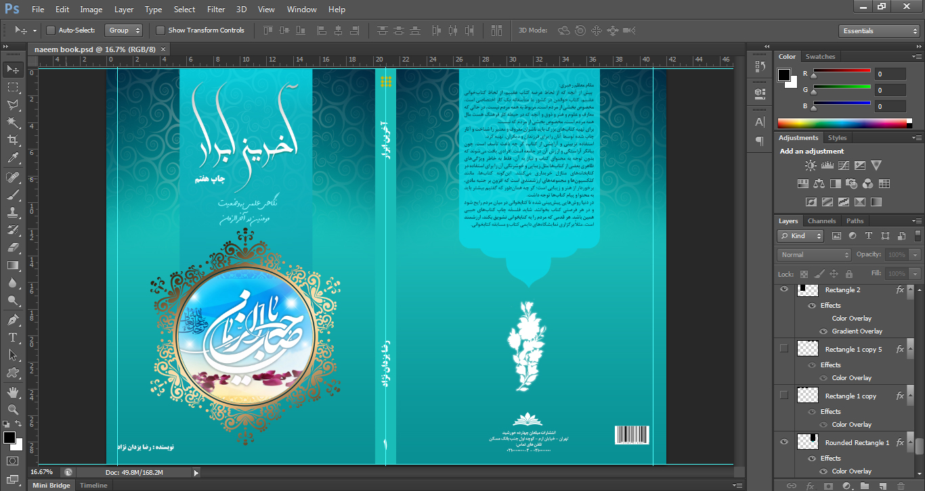Select the Magic Wand tool

pos(12,122)
